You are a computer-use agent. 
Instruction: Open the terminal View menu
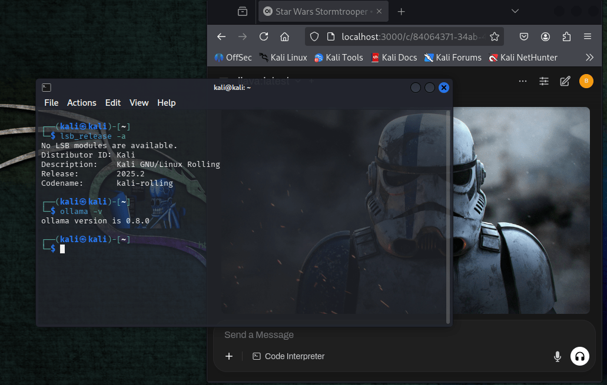click(139, 103)
